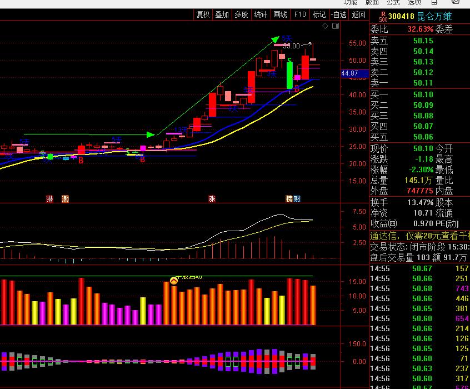Open the 榜 event marker
The width and height of the screenshot is (470, 389).
pyautogui.click(x=289, y=198)
